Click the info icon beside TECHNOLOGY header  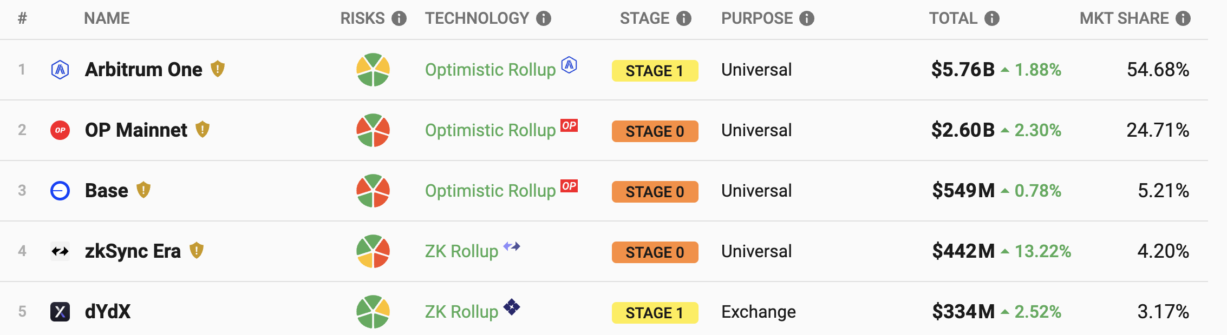click(x=544, y=18)
